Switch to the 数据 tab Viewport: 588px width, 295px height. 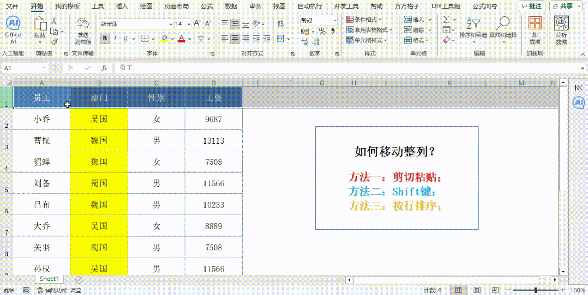tap(231, 7)
